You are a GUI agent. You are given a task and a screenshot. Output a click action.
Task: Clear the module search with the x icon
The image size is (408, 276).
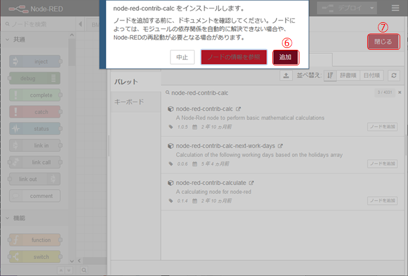tap(400, 92)
